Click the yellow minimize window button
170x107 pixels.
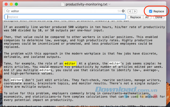11,4
